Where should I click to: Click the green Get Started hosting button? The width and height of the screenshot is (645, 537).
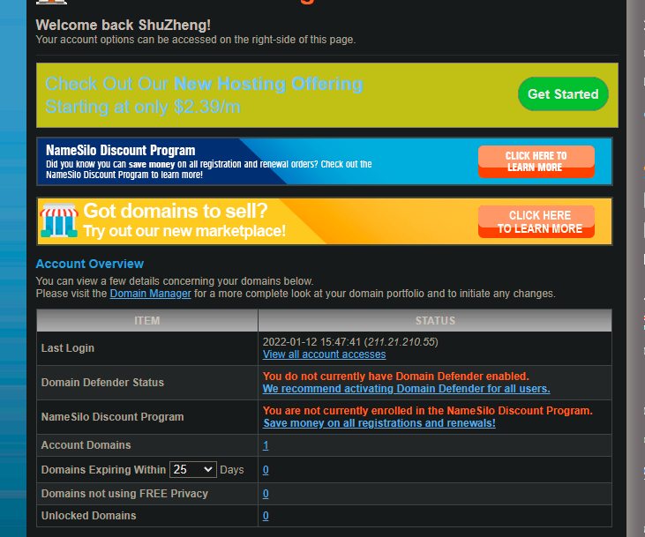(563, 94)
